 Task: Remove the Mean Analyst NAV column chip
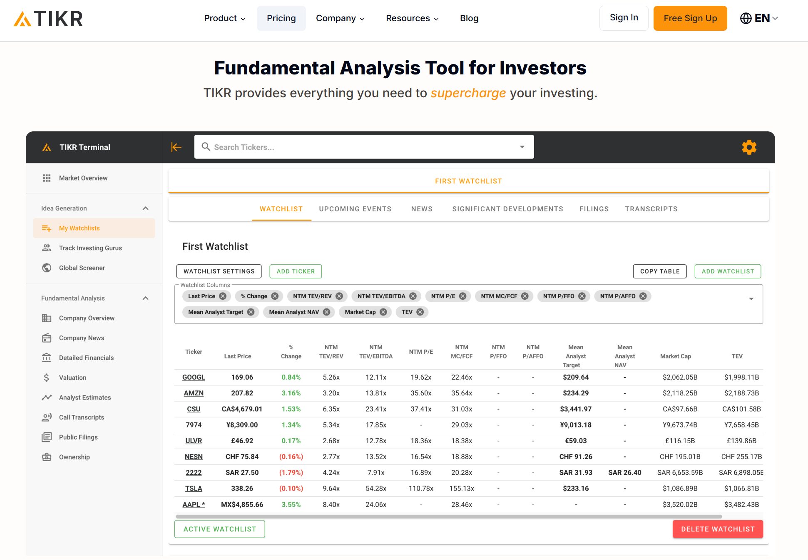[327, 312]
